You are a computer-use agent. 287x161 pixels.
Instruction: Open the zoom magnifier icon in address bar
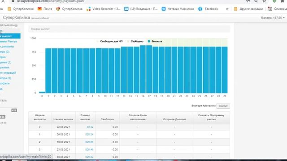point(256,1)
